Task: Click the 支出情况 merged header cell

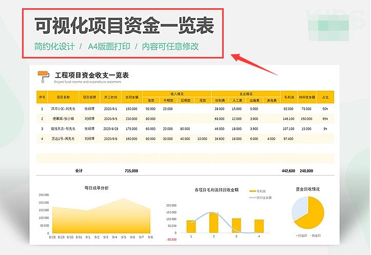Action: click(x=246, y=94)
